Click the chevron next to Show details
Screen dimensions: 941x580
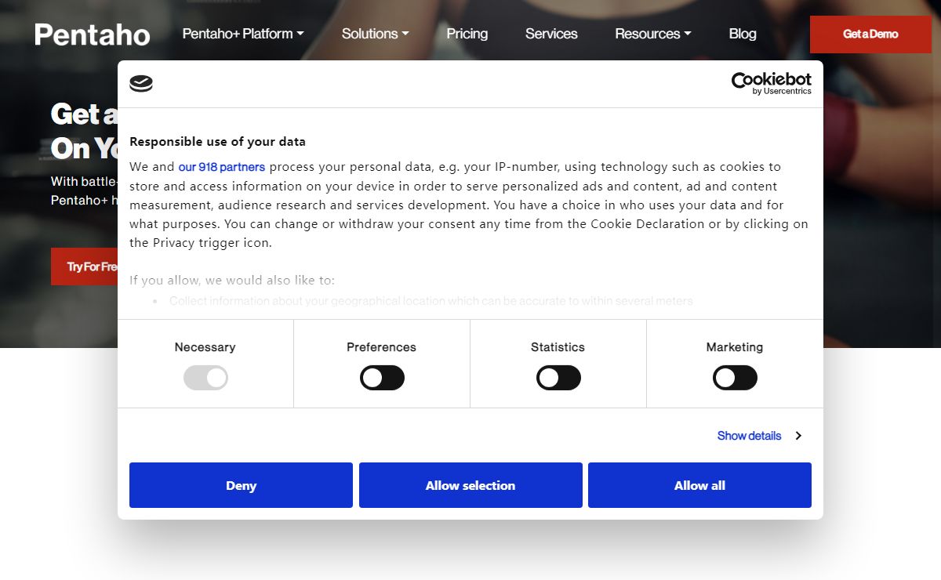tap(798, 436)
